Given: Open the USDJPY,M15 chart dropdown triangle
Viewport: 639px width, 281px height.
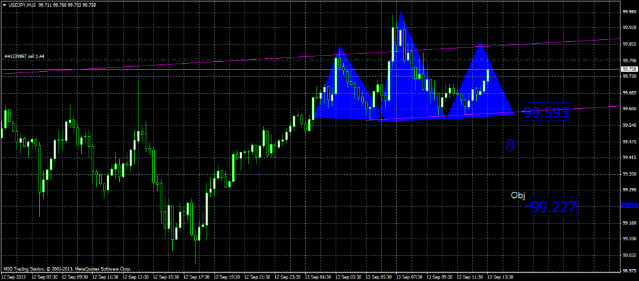Looking at the screenshot, I should 4,5.
